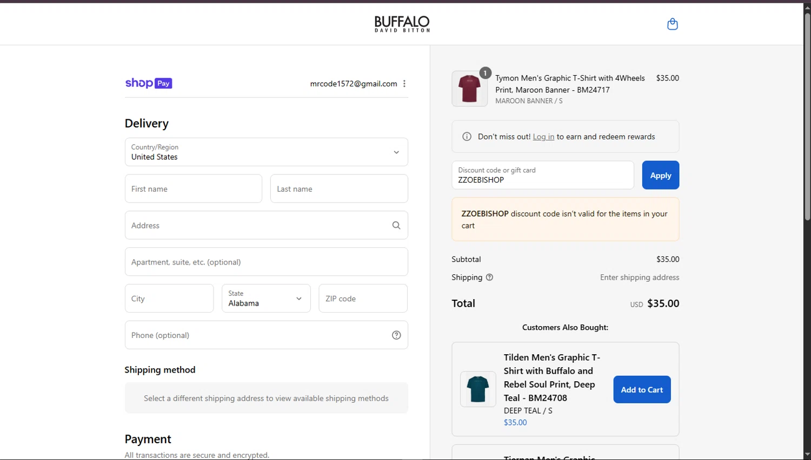Viewport: 811px width, 460px height.
Task: Click the Tymon Men's Graphic T-Shirt title
Action: pyautogui.click(x=570, y=84)
